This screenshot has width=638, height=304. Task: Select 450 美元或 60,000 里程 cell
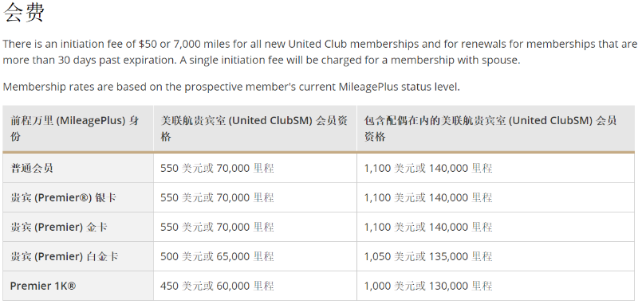pyautogui.click(x=255, y=286)
